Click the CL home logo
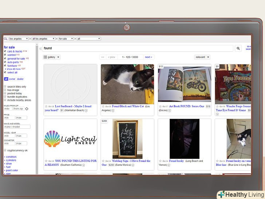The height and width of the screenshot is (199, 265). (5, 39)
